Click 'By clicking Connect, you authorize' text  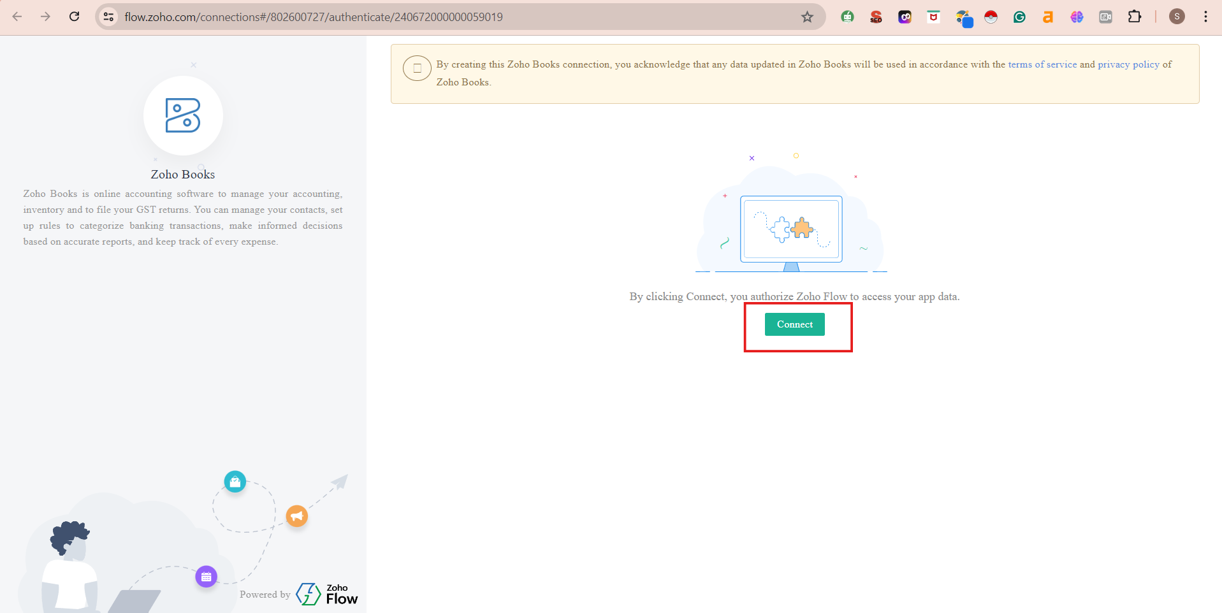[711, 296]
